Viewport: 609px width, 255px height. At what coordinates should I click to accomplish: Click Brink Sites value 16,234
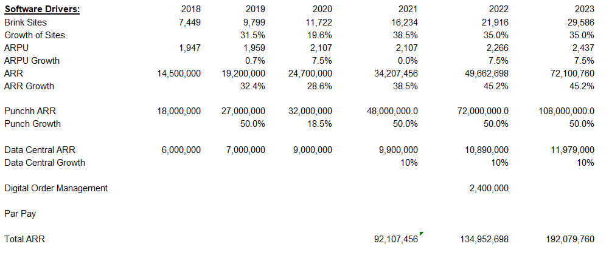[x=405, y=22]
